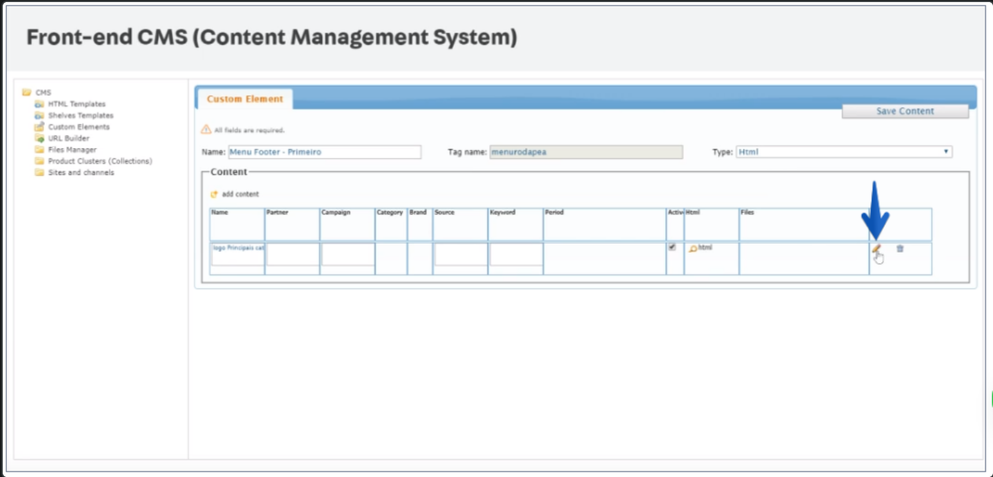Click the Name field with Menu Footer - Primeiro
Image resolution: width=993 pixels, height=477 pixels.
click(324, 152)
